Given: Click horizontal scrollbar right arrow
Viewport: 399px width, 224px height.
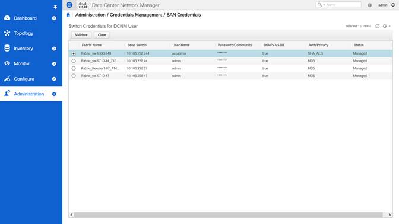Looking at the screenshot, I should click(390, 215).
